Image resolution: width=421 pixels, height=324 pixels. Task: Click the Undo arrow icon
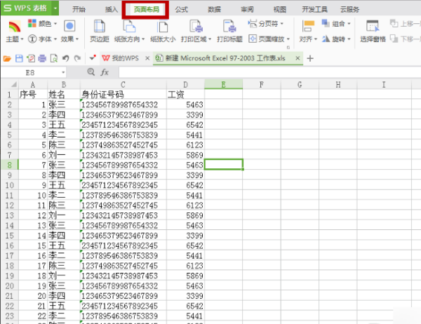[65, 58]
